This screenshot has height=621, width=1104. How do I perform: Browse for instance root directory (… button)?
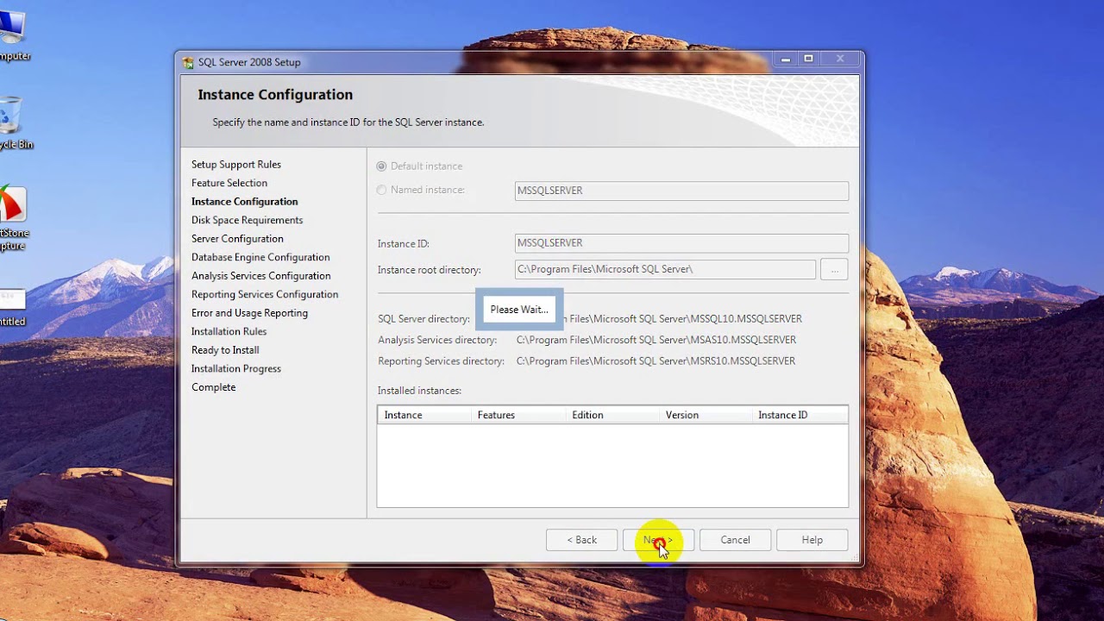[x=834, y=269]
